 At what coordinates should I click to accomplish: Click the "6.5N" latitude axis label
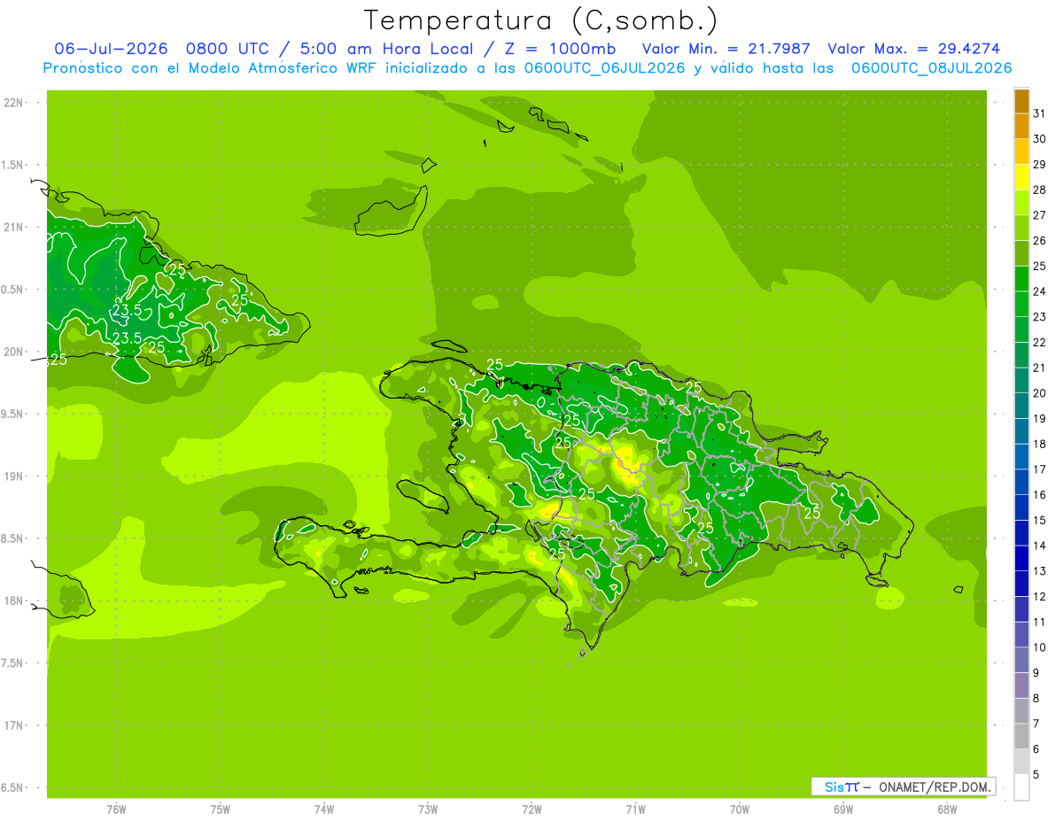coord(13,787)
